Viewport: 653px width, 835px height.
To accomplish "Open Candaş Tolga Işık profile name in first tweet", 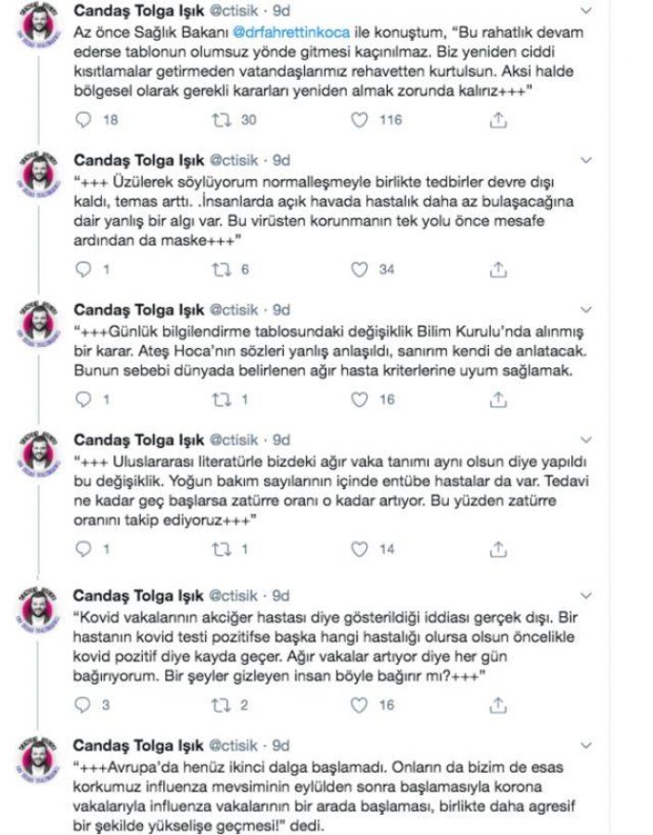I will (138, 10).
